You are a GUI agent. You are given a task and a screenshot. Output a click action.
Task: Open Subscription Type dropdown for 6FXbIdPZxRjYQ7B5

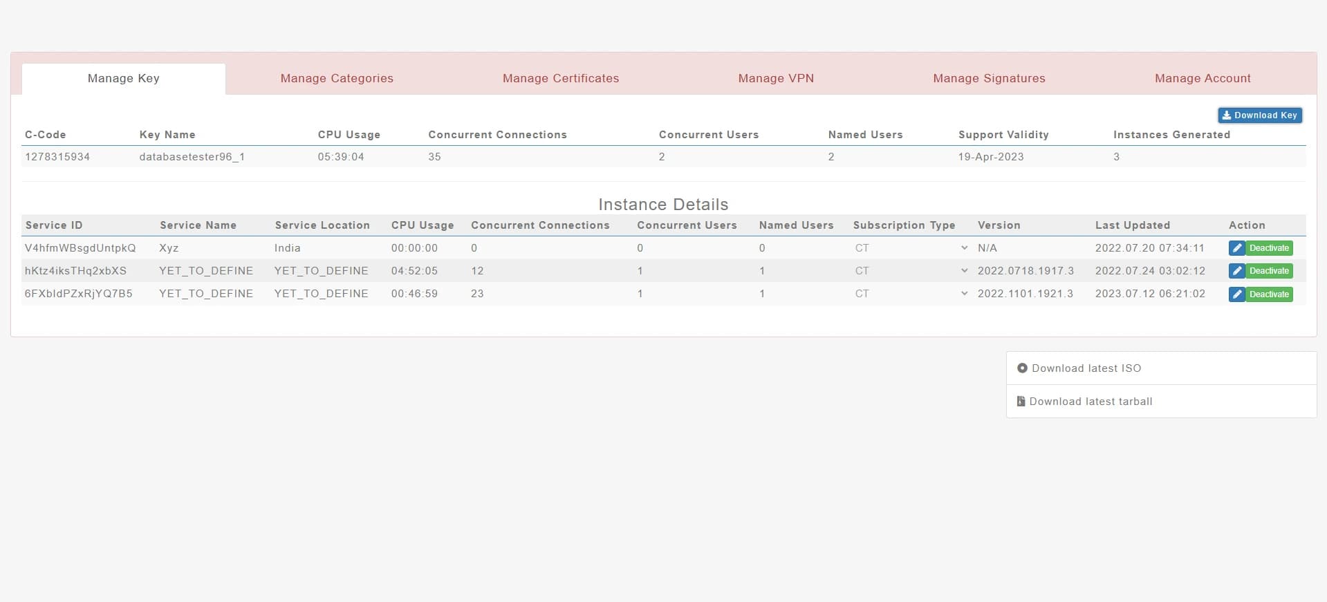click(911, 294)
